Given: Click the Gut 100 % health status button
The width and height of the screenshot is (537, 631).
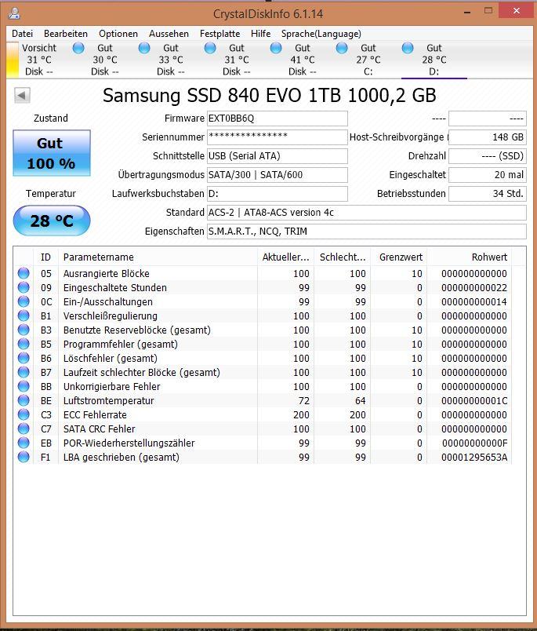Looking at the screenshot, I should [x=52, y=153].
